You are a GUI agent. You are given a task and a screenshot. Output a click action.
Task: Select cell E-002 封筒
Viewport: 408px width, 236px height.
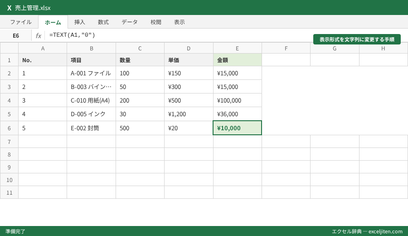(x=91, y=128)
